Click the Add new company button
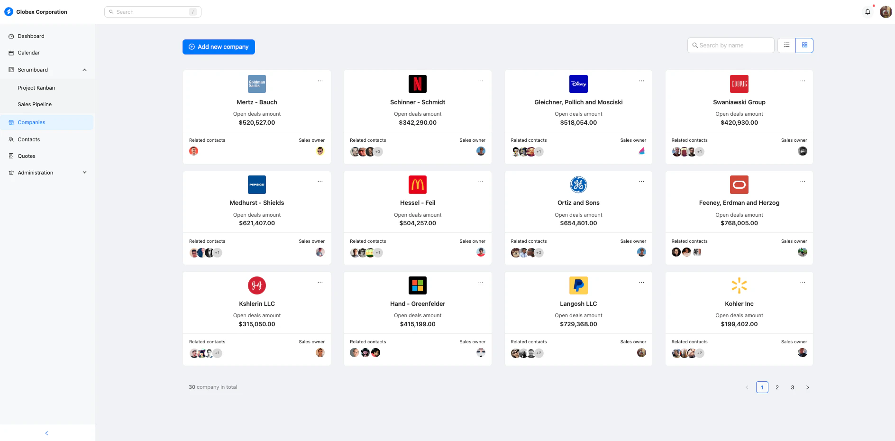This screenshot has width=895, height=441. click(x=219, y=47)
